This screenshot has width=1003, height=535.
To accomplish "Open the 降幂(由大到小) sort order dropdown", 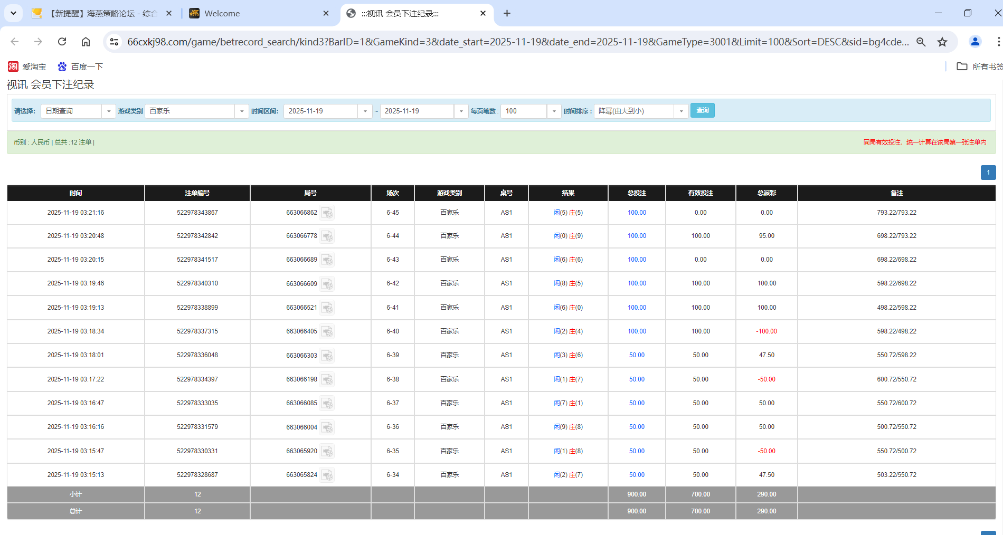I will (682, 111).
